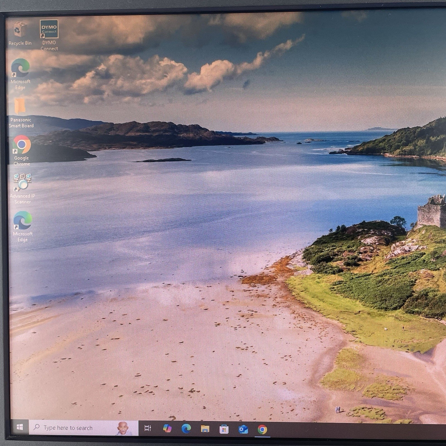The image size is (446, 446).
Task: Open Microsoft Store from the taskbar
Action: (224, 429)
